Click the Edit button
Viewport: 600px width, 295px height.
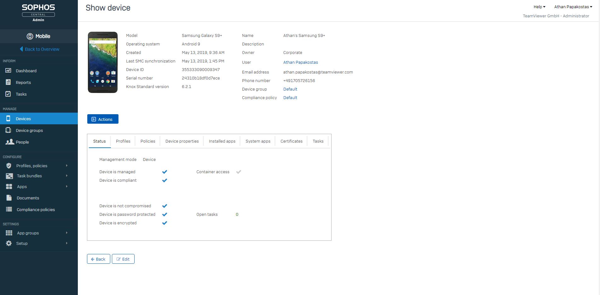[123, 259]
